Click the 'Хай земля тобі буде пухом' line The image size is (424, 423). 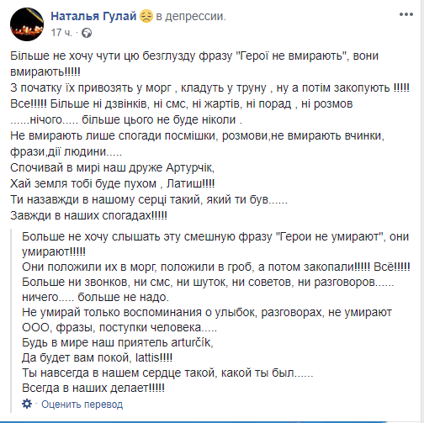click(x=113, y=183)
